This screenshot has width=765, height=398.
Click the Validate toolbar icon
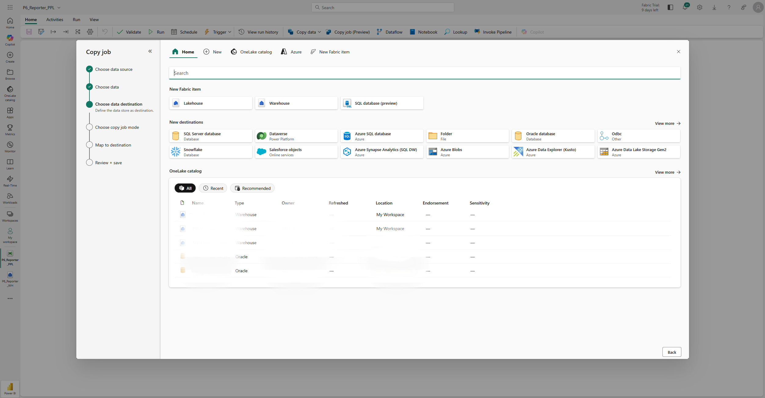[120, 32]
